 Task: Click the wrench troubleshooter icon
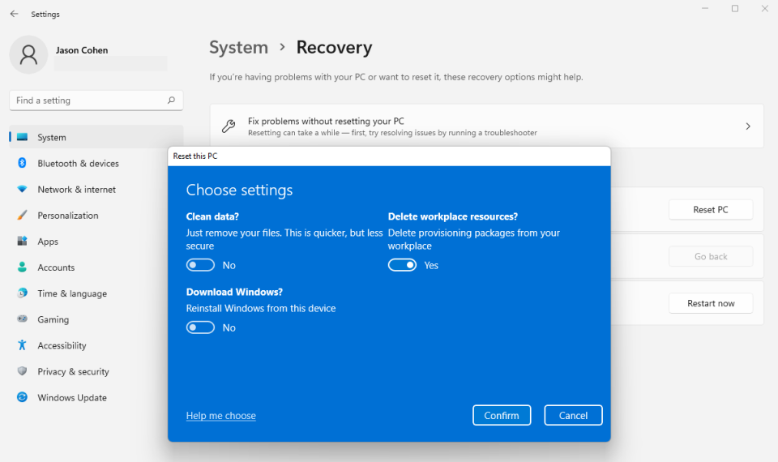coord(229,126)
